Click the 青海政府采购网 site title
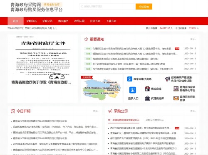This screenshot has width=208, height=155. click(26, 5)
